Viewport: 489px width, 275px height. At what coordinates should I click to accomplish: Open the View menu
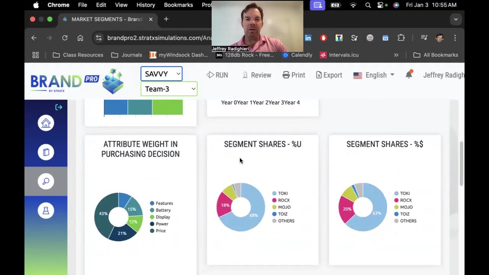(x=121, y=5)
